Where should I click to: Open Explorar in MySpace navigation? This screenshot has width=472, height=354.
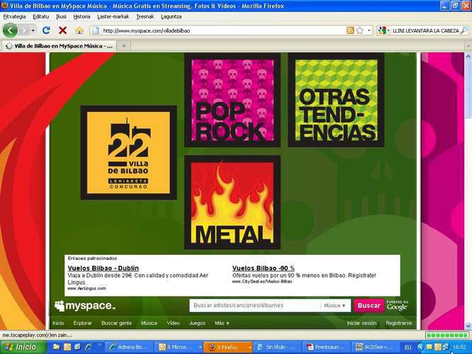(82, 323)
